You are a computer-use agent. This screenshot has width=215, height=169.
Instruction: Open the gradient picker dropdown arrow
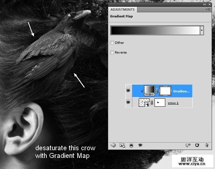click(202, 30)
